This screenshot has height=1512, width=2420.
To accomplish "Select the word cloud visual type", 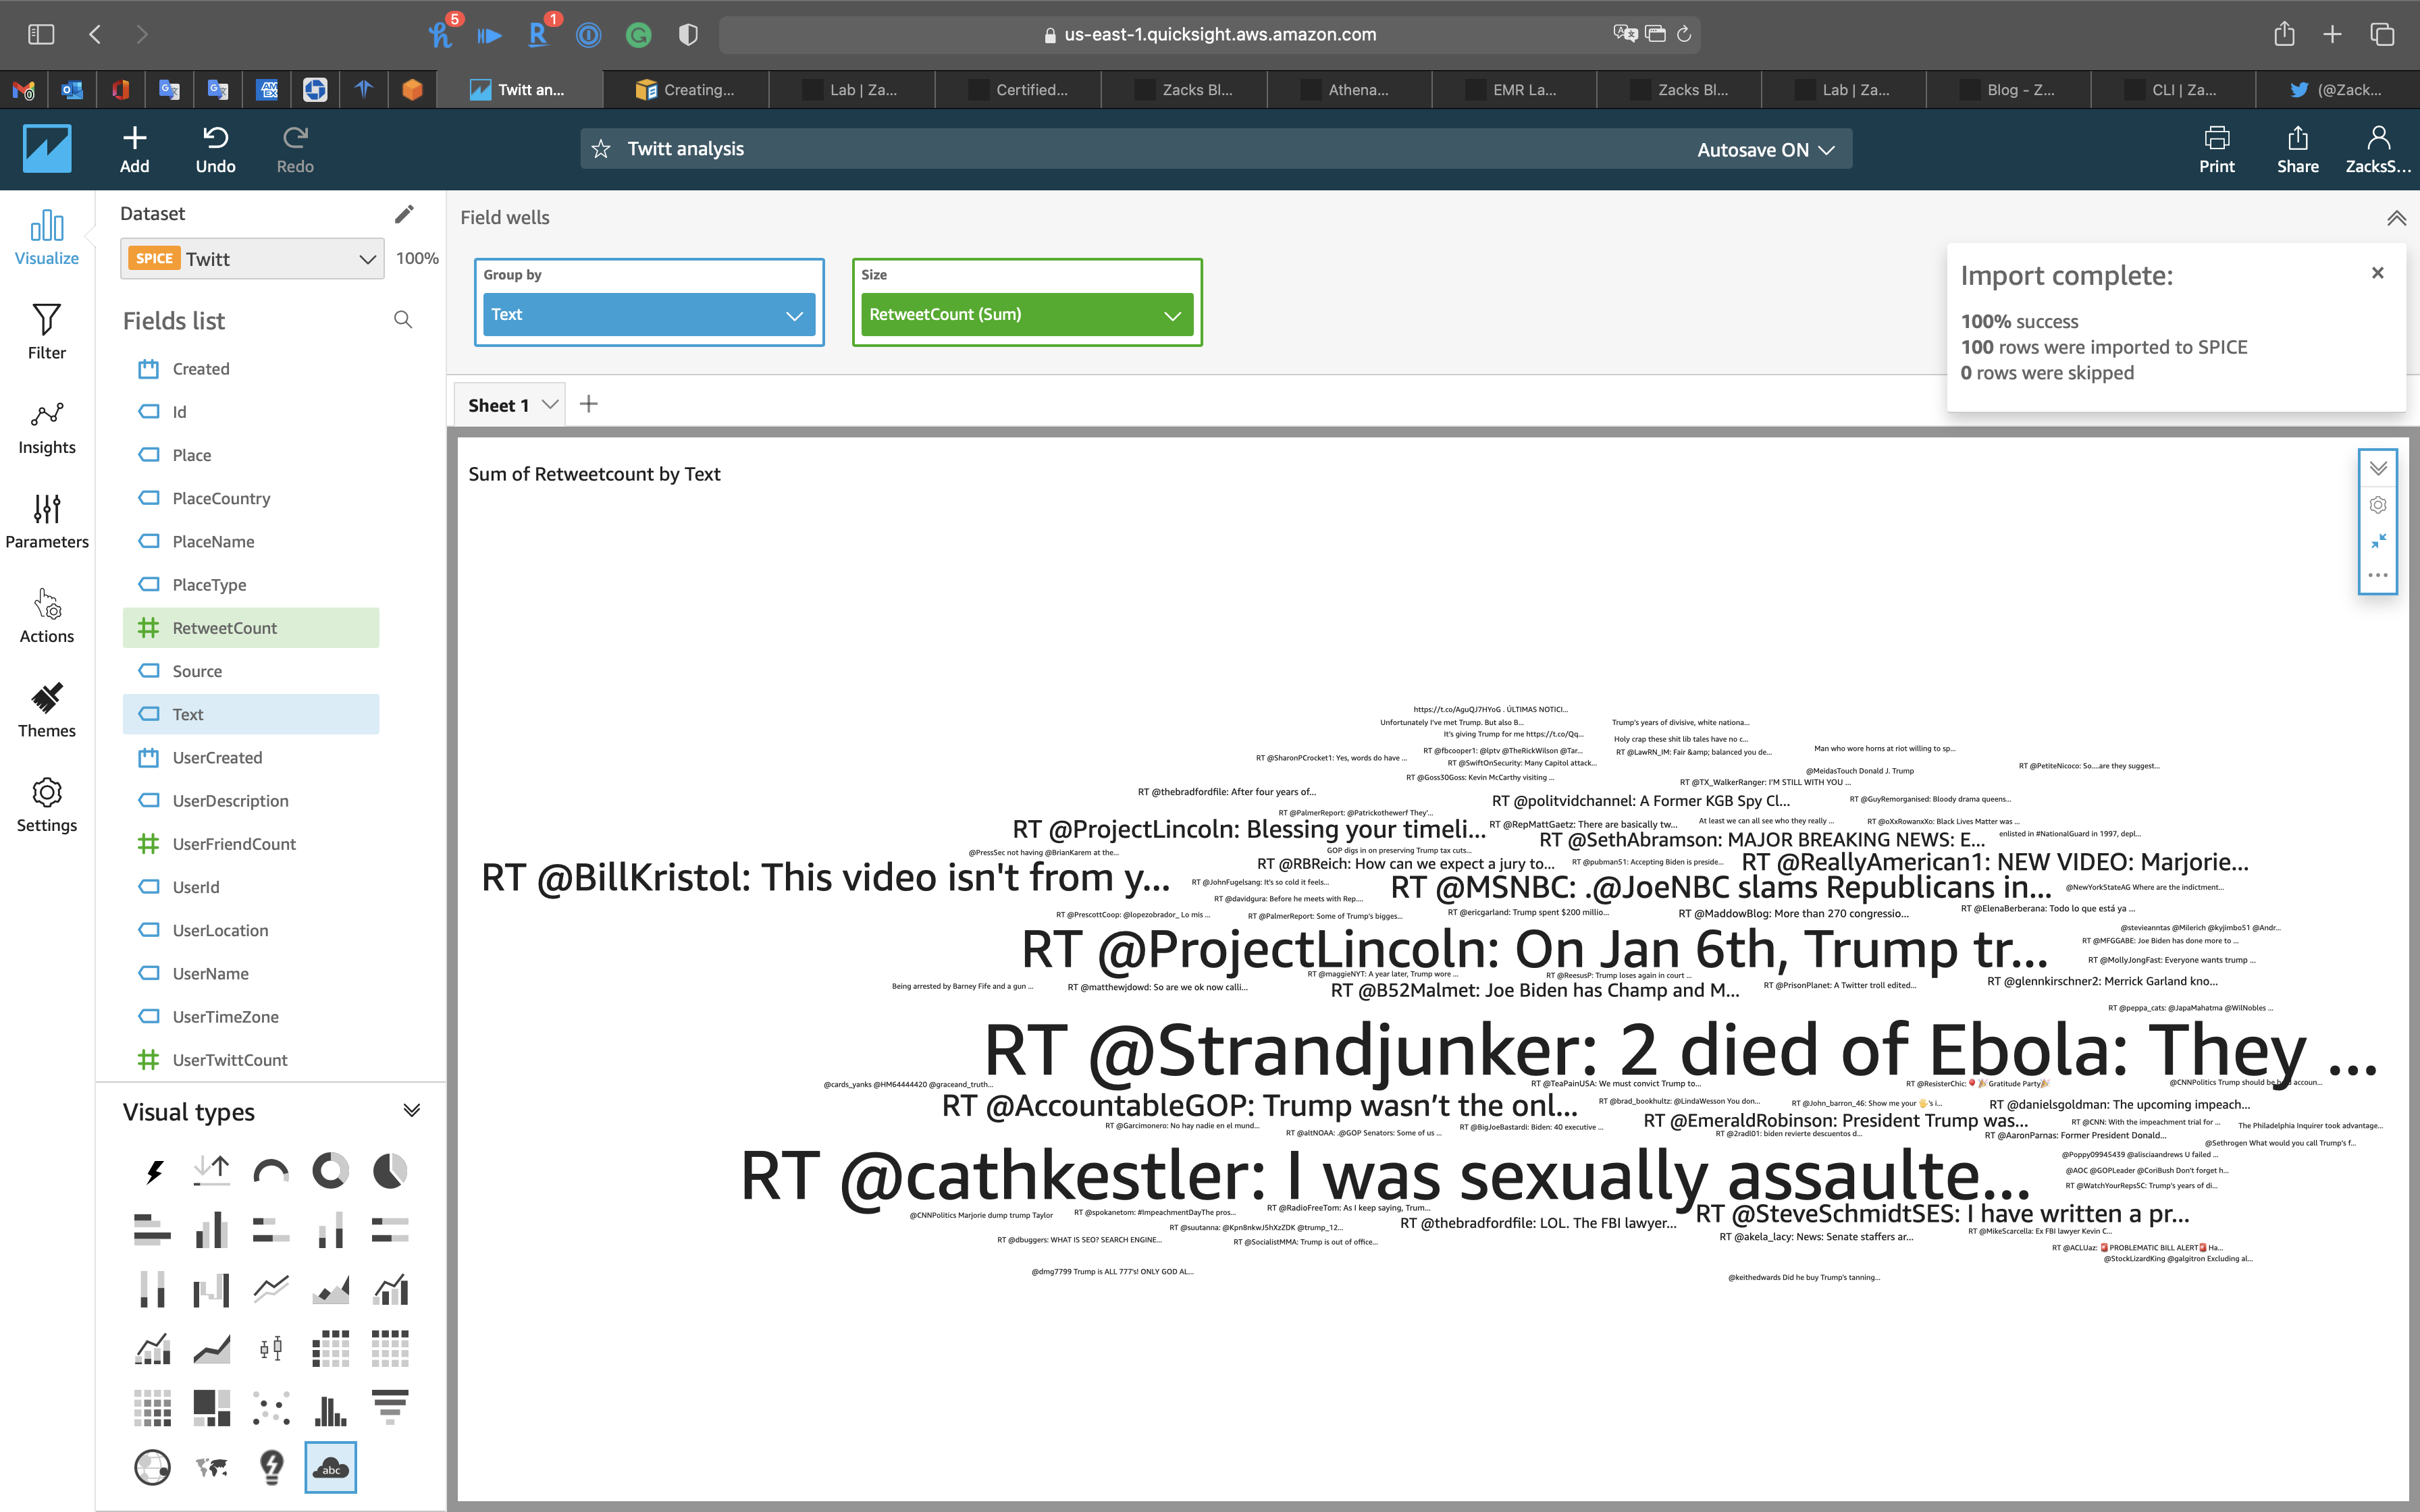I will 330,1467.
